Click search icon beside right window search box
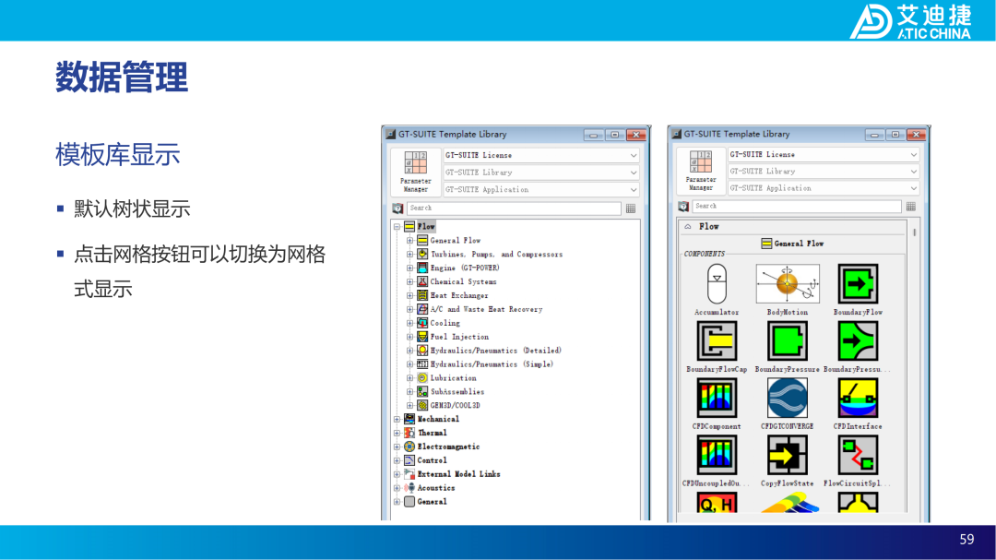996x560 pixels. [x=683, y=207]
